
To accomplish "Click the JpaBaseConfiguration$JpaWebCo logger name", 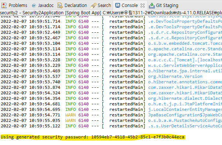I will [x=185, y=115].
